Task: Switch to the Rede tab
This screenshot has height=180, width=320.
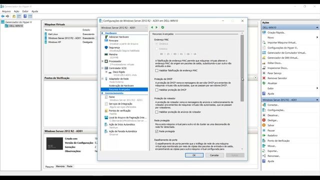Action: click(69, 166)
